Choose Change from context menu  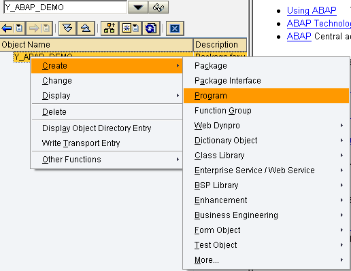(x=107, y=81)
